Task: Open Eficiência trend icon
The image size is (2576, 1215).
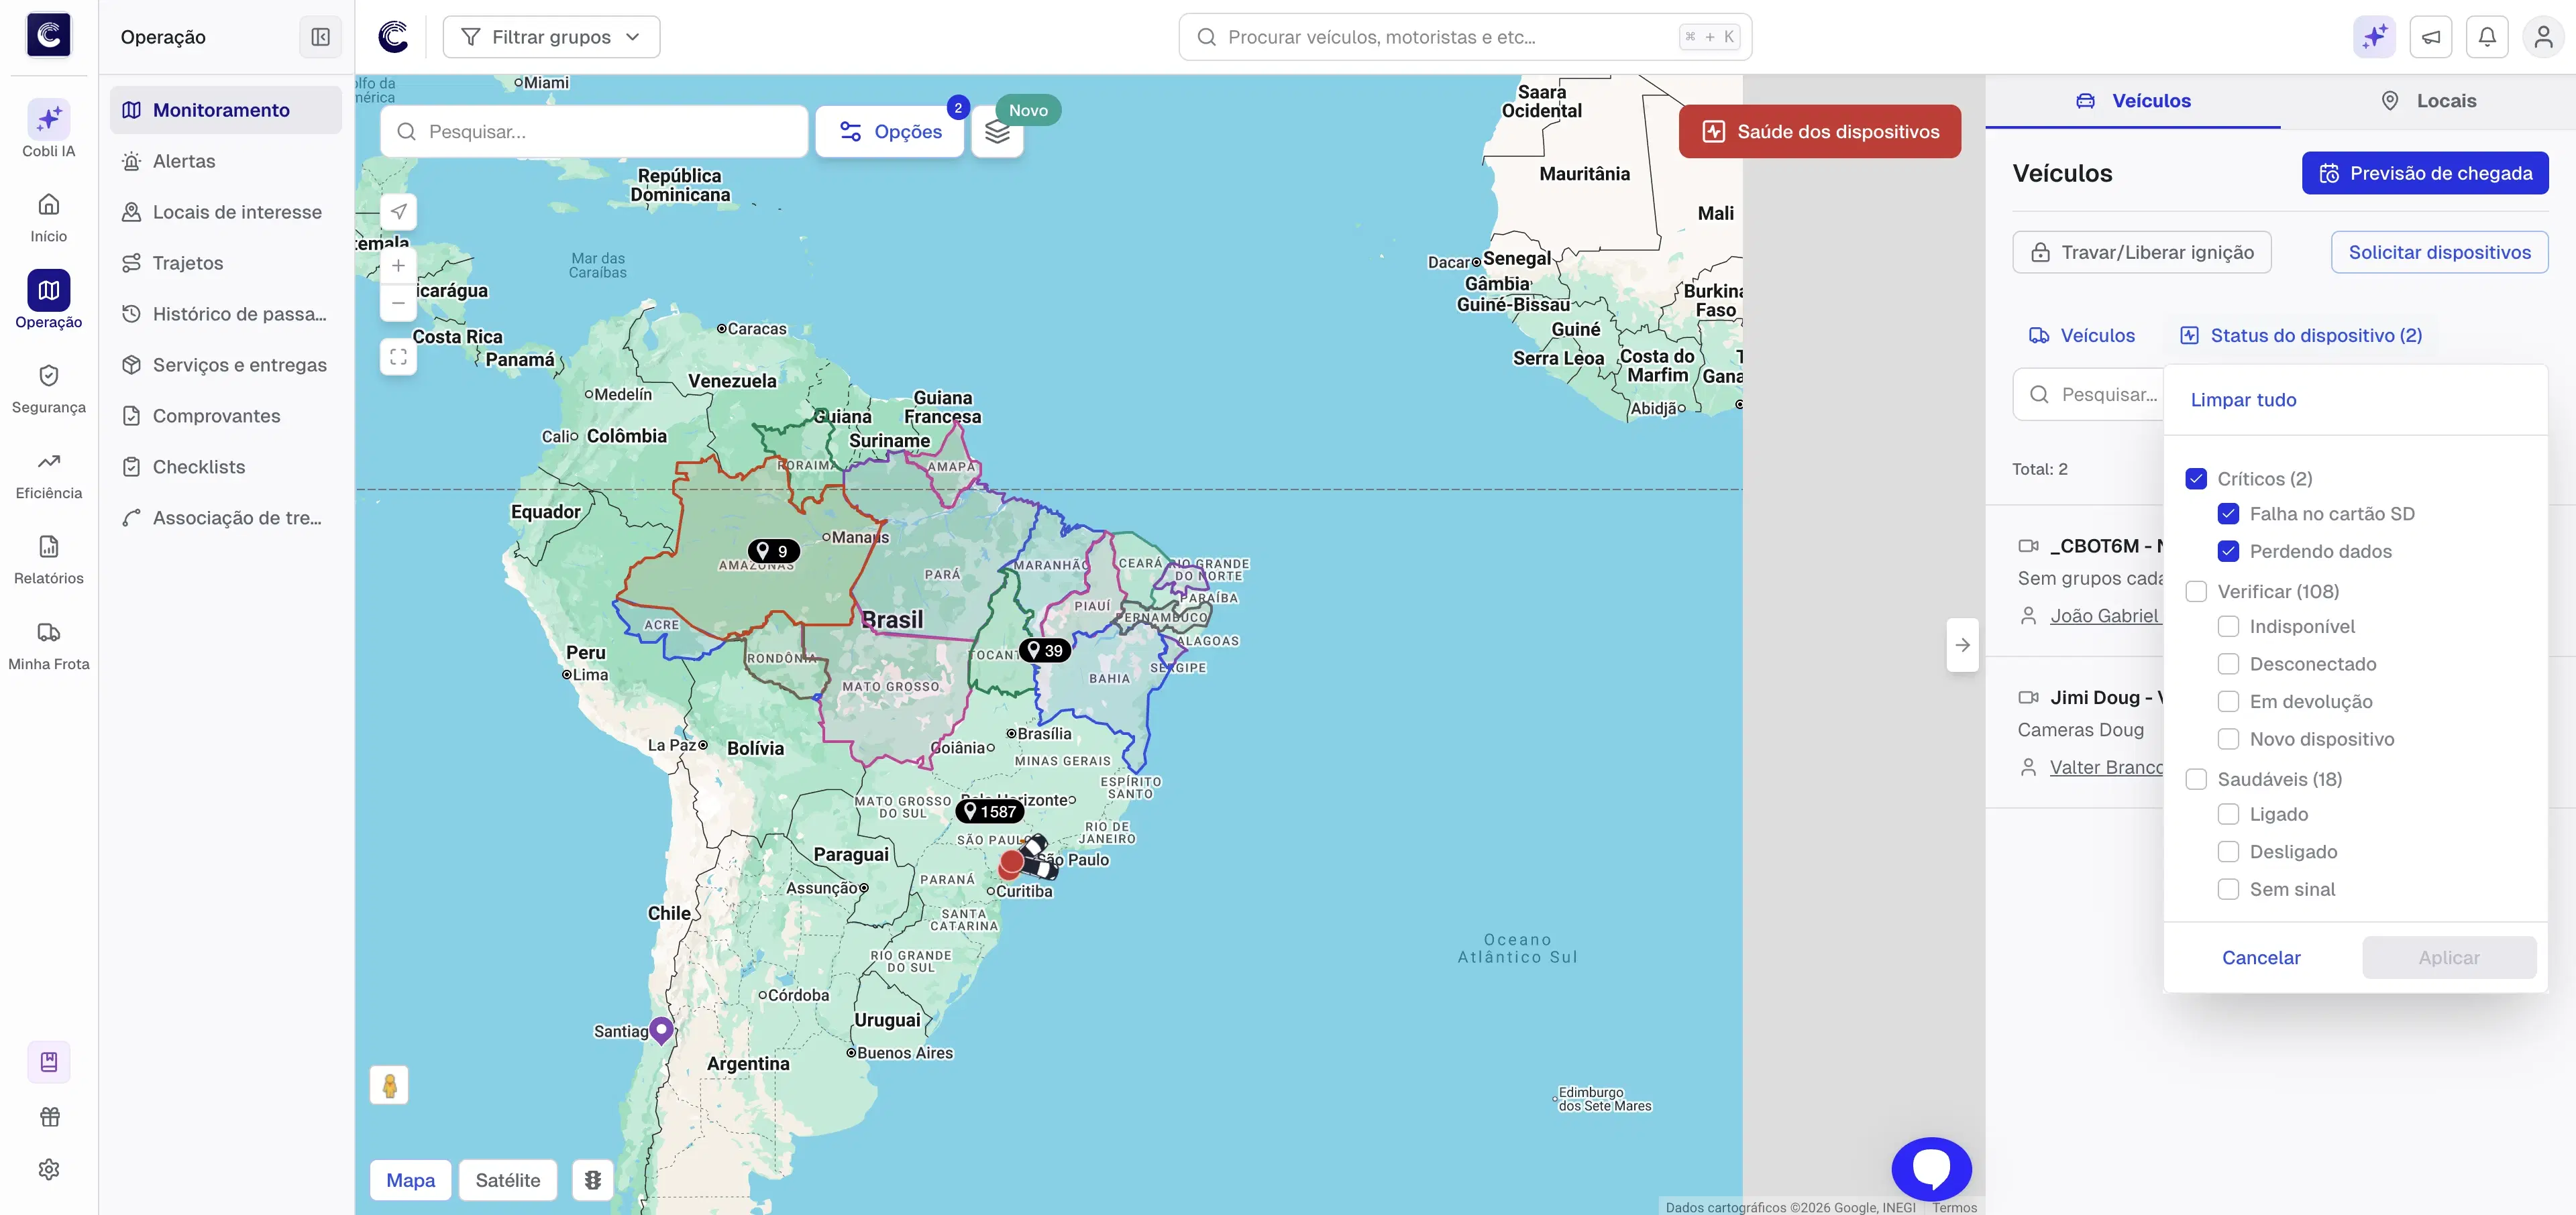Action: click(48, 461)
